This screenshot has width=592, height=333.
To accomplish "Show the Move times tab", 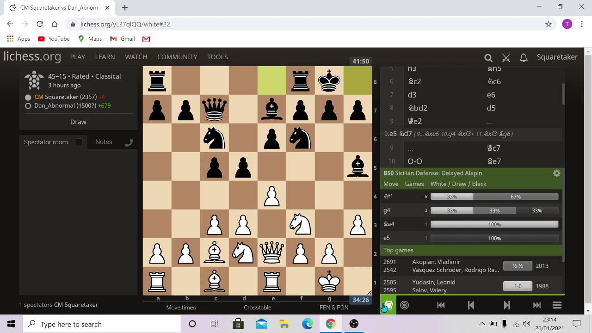I will tap(181, 308).
